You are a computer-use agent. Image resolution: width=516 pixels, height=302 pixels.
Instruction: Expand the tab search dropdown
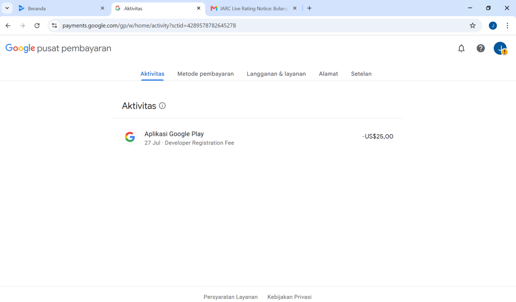(x=7, y=8)
